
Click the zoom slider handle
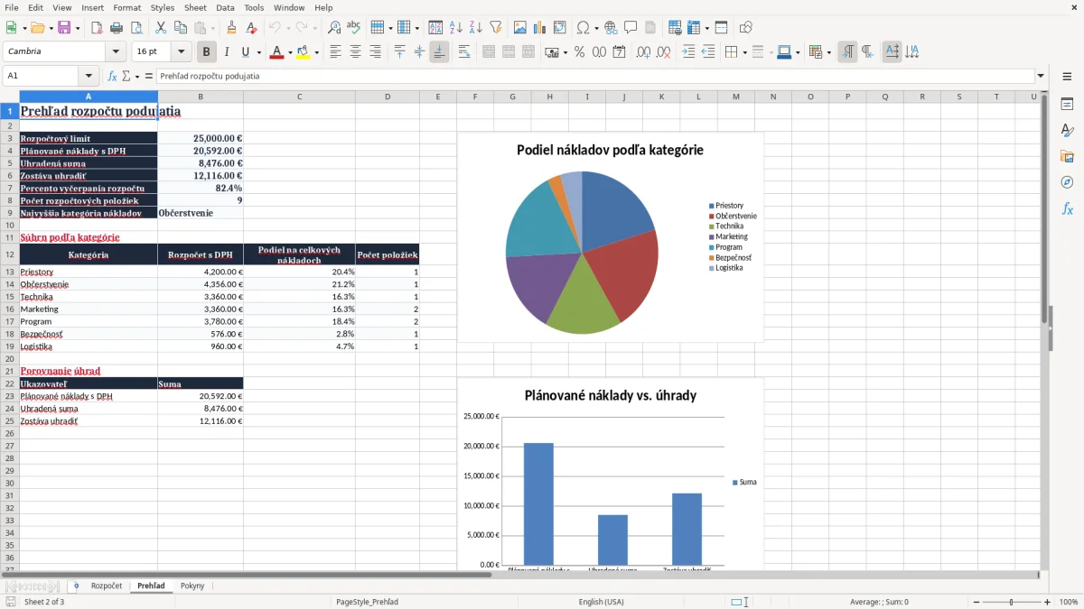(1012, 602)
